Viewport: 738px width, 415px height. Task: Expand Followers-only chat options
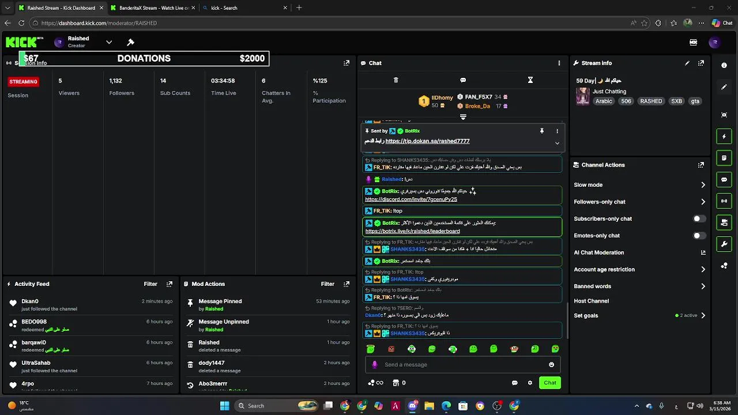pos(703,202)
